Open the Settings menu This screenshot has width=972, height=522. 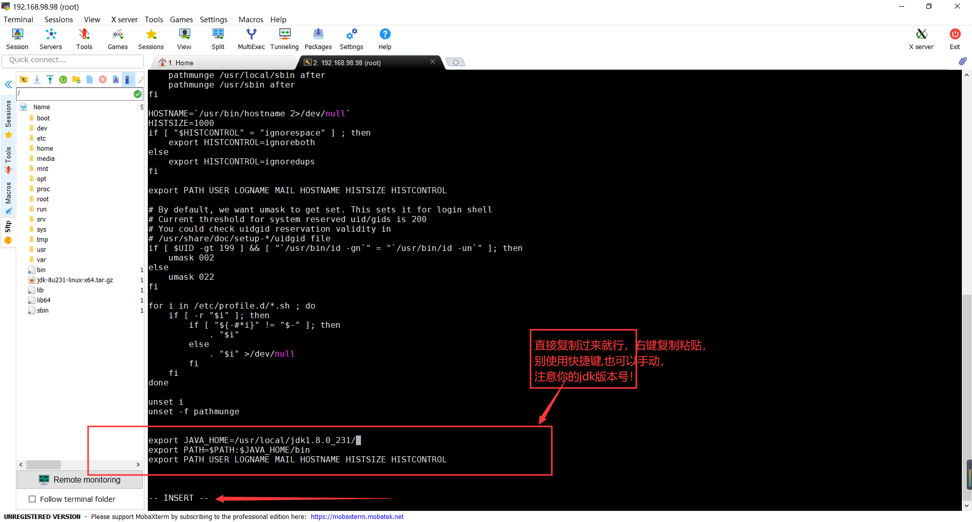coord(213,20)
